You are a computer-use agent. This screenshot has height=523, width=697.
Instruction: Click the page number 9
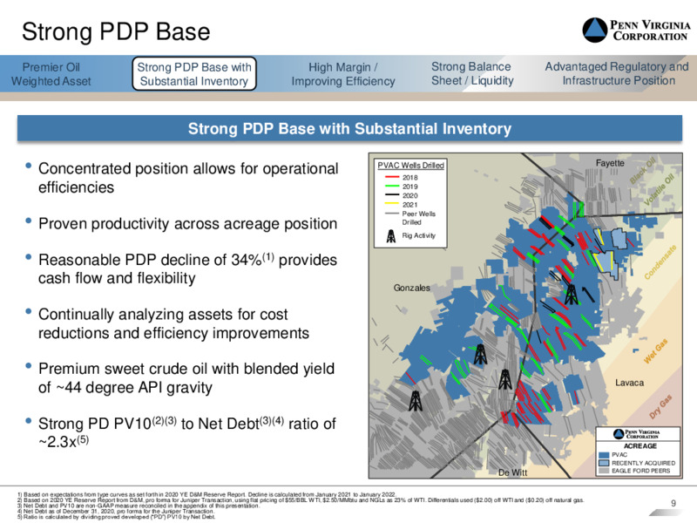coord(673,503)
